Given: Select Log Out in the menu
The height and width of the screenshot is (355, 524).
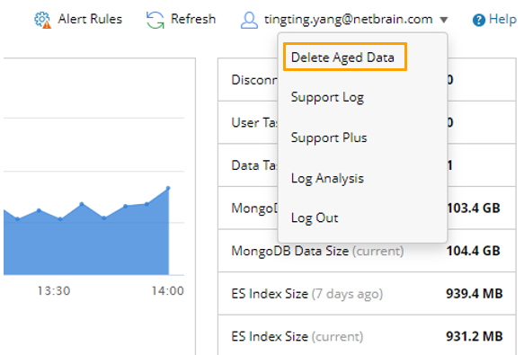Looking at the screenshot, I should tap(315, 218).
